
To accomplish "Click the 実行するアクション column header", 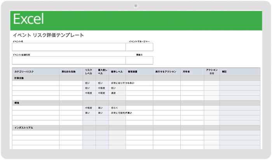I will pyautogui.click(x=167, y=71).
